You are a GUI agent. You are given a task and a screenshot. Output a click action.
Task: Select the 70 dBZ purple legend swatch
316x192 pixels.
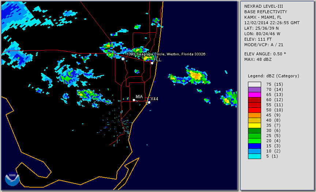click(x=255, y=90)
